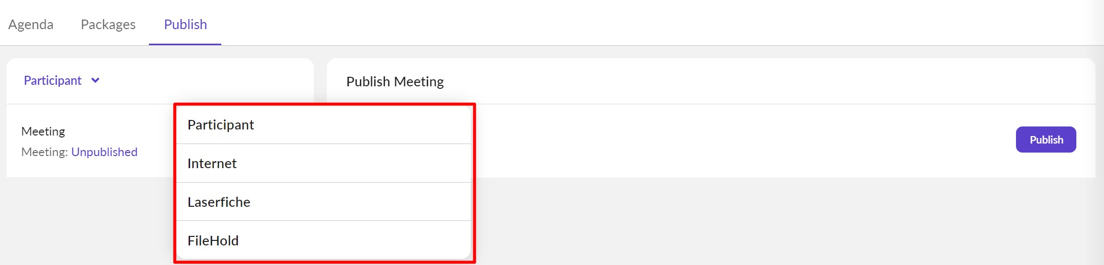Open the Agenda tab

point(31,24)
